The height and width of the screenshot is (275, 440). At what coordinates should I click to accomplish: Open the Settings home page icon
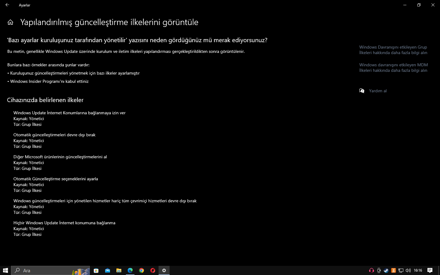[10, 22]
